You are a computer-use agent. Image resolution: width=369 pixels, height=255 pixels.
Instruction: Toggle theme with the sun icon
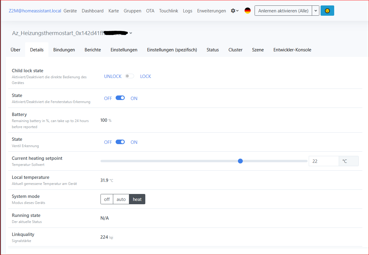[327, 11]
